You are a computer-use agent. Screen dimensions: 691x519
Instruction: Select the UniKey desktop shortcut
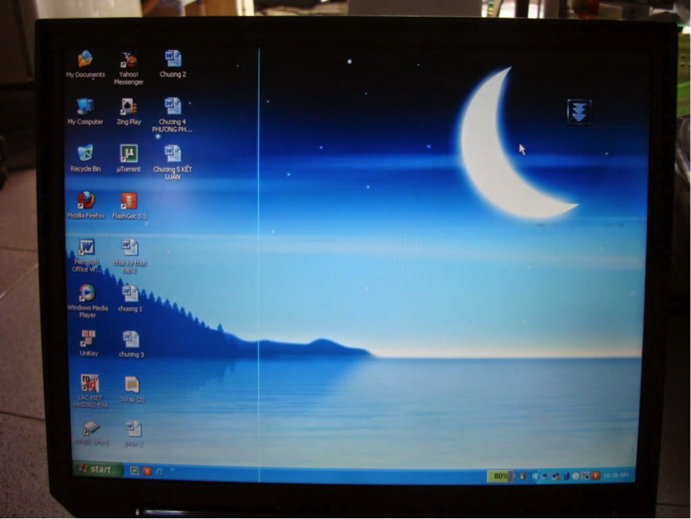point(87,338)
